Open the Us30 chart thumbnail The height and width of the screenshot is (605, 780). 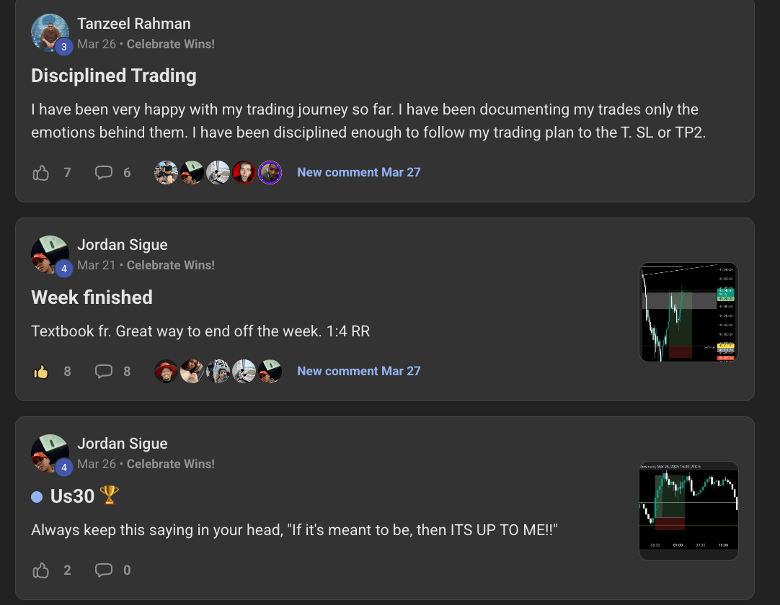pos(688,511)
